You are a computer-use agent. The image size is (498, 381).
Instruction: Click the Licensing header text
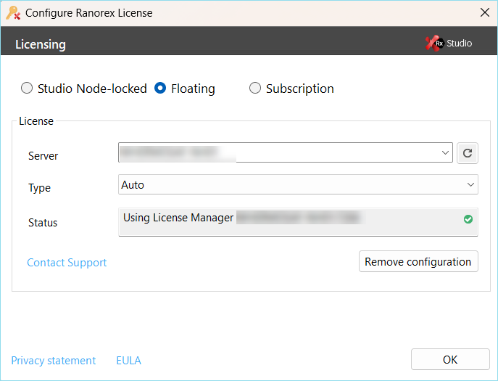(x=41, y=44)
